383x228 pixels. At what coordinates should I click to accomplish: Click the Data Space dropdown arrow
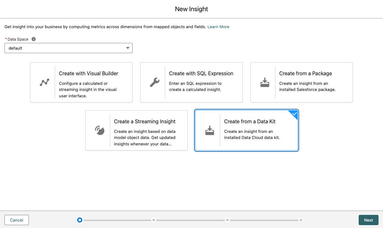(128, 48)
